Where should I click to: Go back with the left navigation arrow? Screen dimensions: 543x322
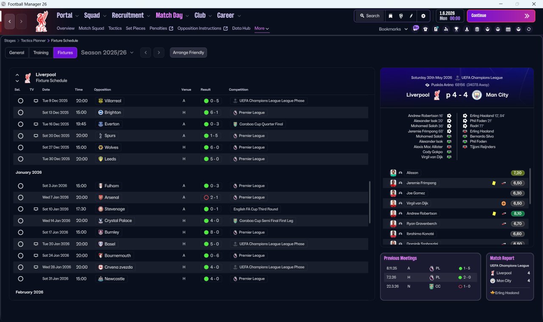10,21
